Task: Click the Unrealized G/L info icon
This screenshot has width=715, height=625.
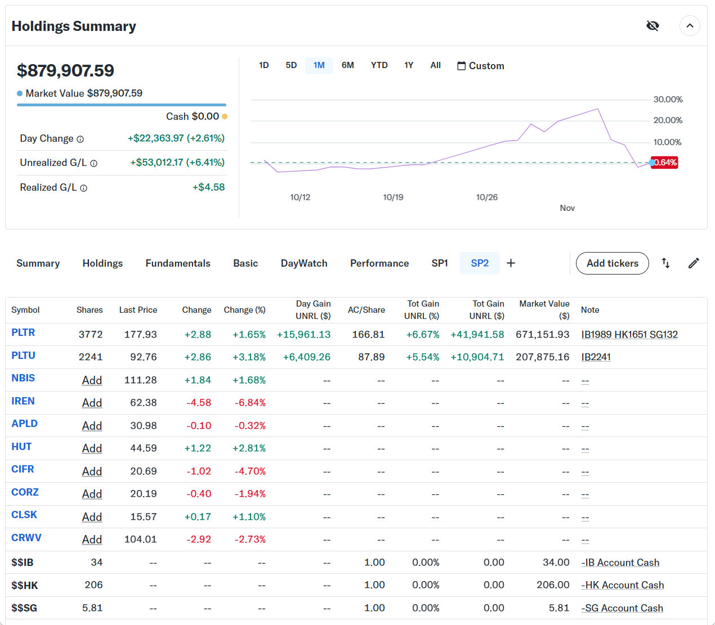Action: tap(94, 164)
